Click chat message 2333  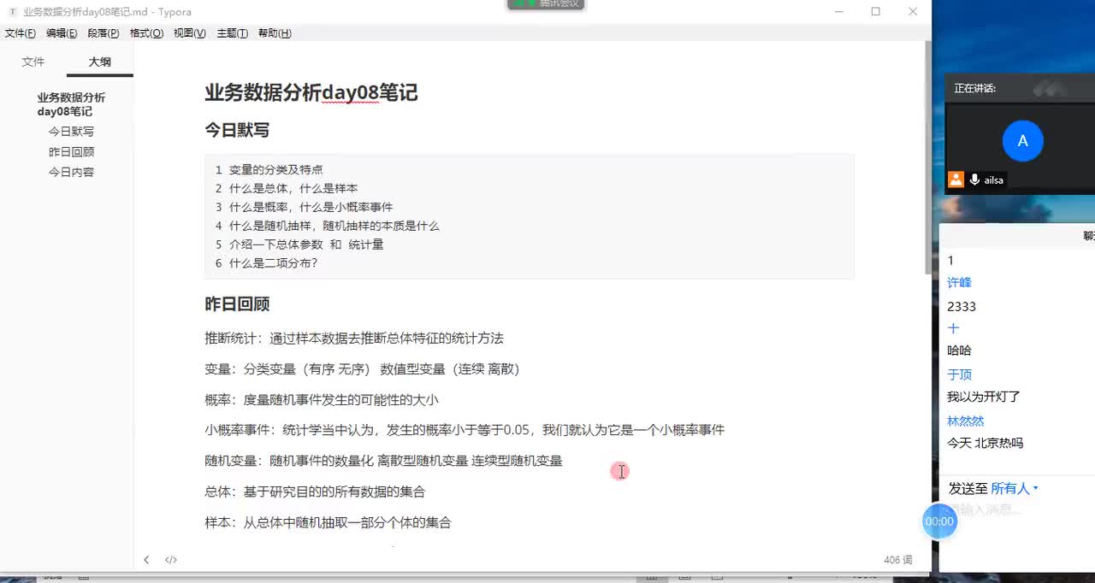coord(962,306)
